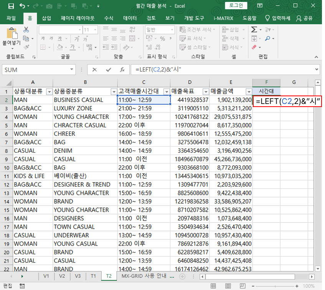Image resolution: width=325 pixels, height=290 pixels.
Task: Expand the Name Box dropdown arrow
Action: click(x=72, y=70)
